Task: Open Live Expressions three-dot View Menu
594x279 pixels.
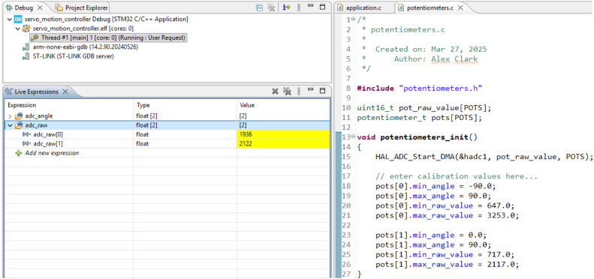Action: point(299,91)
